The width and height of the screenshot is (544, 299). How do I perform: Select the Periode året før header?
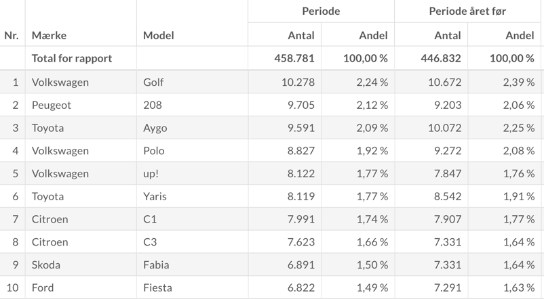(467, 11)
